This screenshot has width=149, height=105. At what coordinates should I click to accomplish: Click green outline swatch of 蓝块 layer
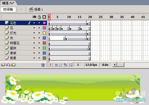point(44,48)
